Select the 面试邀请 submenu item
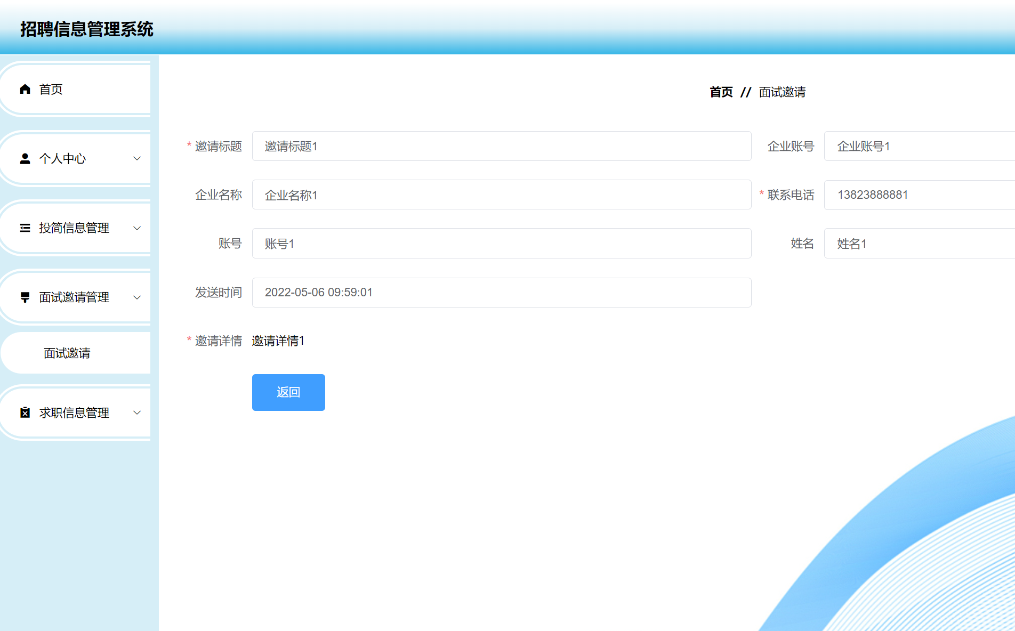This screenshot has width=1015, height=631. pos(66,353)
